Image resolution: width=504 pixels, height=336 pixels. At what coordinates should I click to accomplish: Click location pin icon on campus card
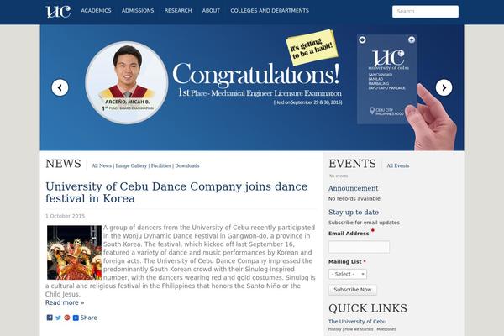coord(372,111)
